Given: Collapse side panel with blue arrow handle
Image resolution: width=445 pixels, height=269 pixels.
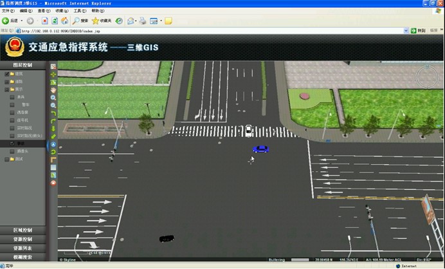Looking at the screenshot, I should tap(47, 145).
